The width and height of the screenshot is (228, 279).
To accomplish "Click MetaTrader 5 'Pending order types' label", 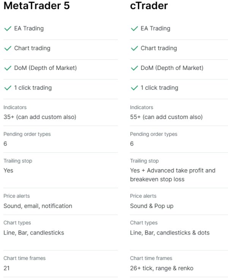I will pyautogui.click(x=27, y=134).
